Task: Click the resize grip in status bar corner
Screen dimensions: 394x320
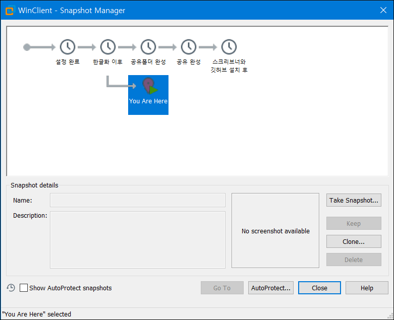Action: click(x=390, y=316)
